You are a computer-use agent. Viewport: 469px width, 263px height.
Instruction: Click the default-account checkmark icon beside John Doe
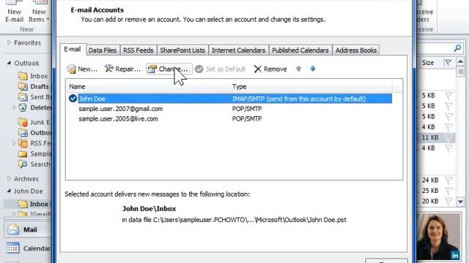[73, 99]
